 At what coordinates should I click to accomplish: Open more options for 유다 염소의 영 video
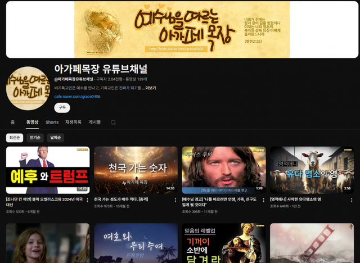(352, 200)
